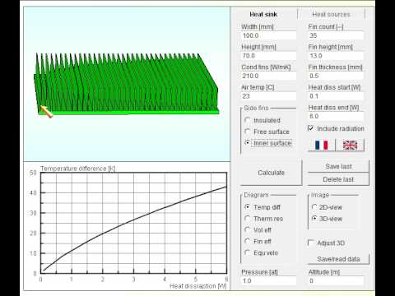Image resolution: width=395 pixels, height=296 pixels.
Task: Enable the Adjust 3D checkbox
Action: coord(311,243)
